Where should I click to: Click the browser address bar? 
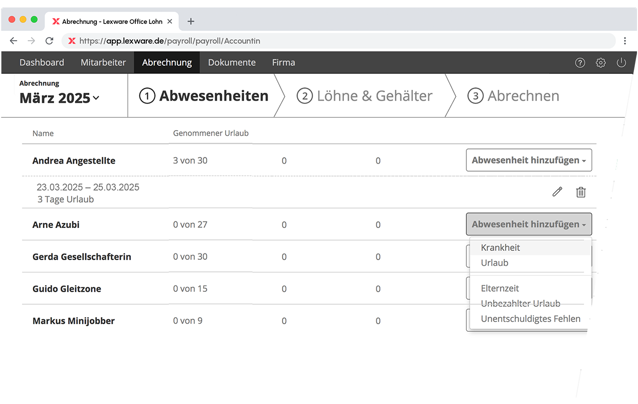(339, 41)
